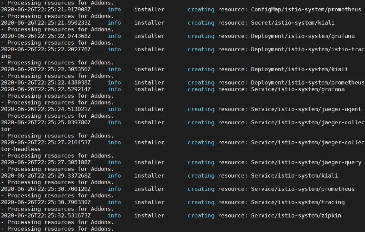Select the Deployment/istio-system/grafana resource path

pos(302,36)
